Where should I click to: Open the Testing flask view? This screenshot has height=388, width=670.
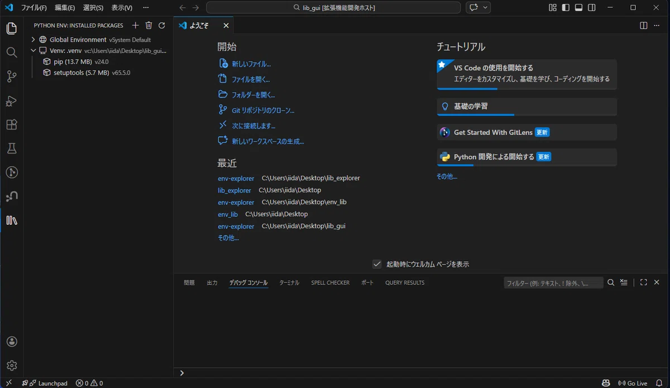pyautogui.click(x=12, y=149)
